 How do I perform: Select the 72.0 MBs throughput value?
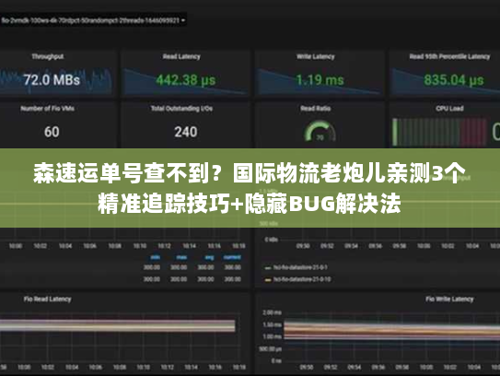(x=52, y=80)
